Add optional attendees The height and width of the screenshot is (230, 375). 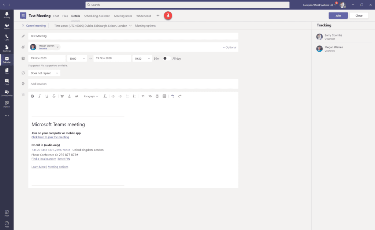(x=230, y=47)
